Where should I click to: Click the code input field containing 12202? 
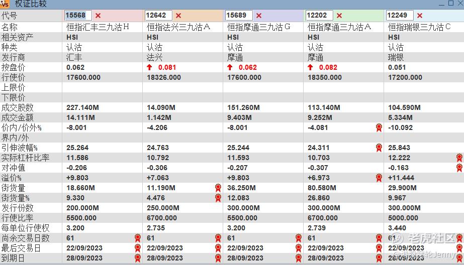coord(320,16)
